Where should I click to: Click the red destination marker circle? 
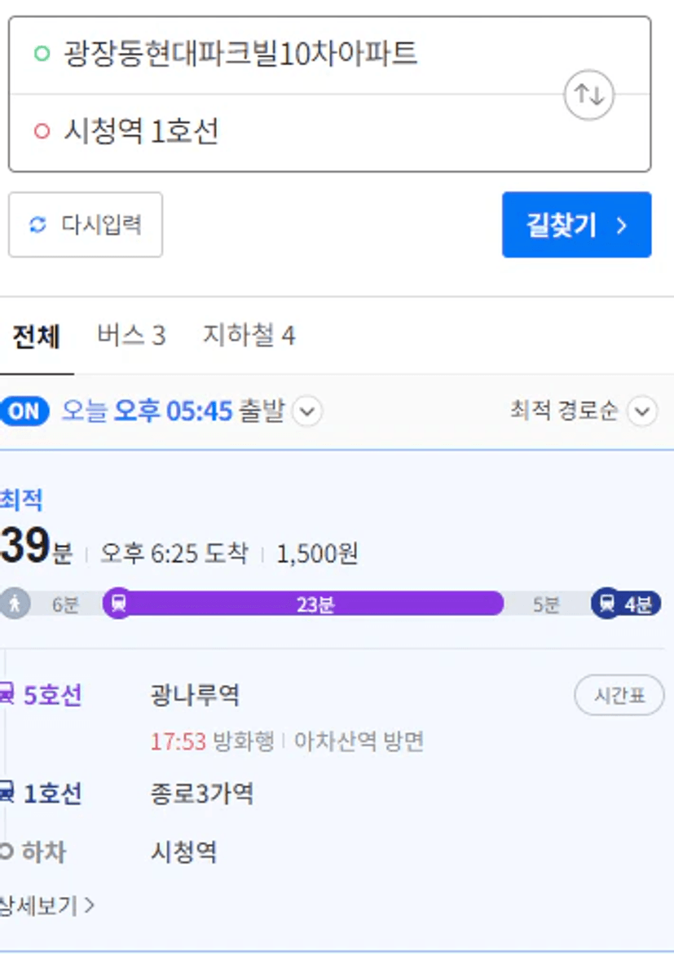(42, 131)
